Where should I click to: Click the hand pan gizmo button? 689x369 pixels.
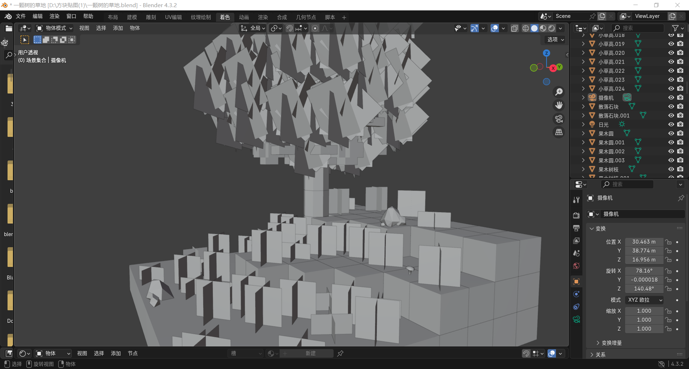coord(559,105)
